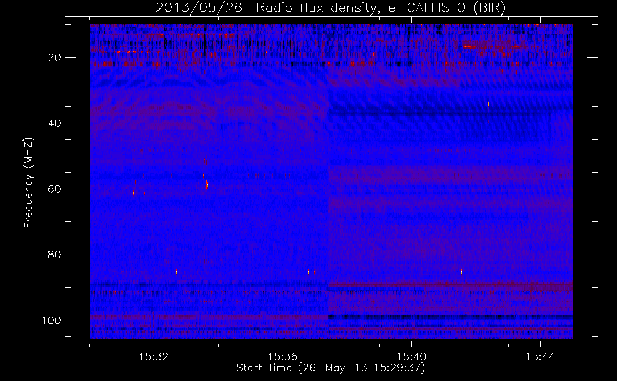Click the 40 MHz frequency tick label
The height and width of the screenshot is (381, 617).
click(x=55, y=123)
